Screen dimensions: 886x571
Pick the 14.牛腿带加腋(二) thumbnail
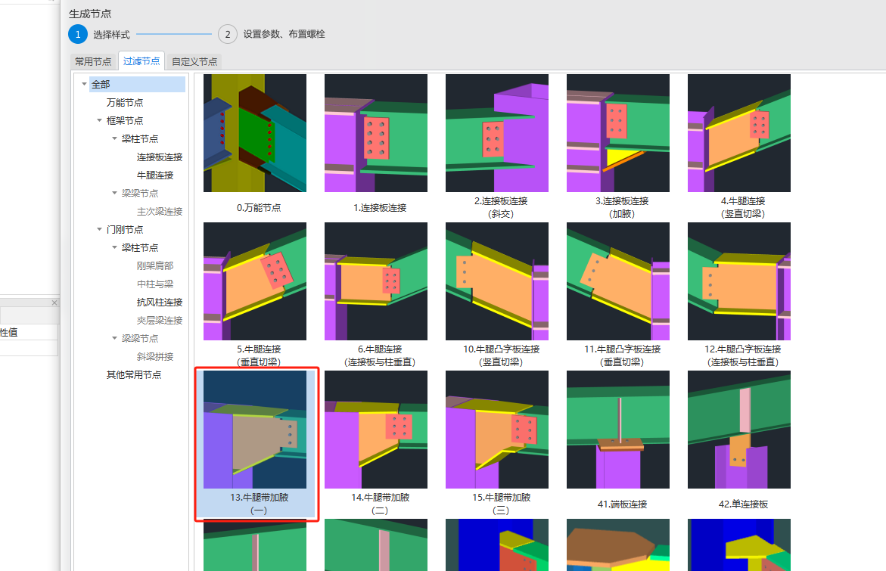tap(376, 430)
